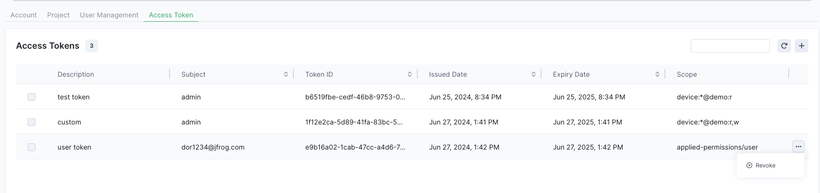The height and width of the screenshot is (193, 820).
Task: Click the plus icon to add token
Action: tap(802, 46)
